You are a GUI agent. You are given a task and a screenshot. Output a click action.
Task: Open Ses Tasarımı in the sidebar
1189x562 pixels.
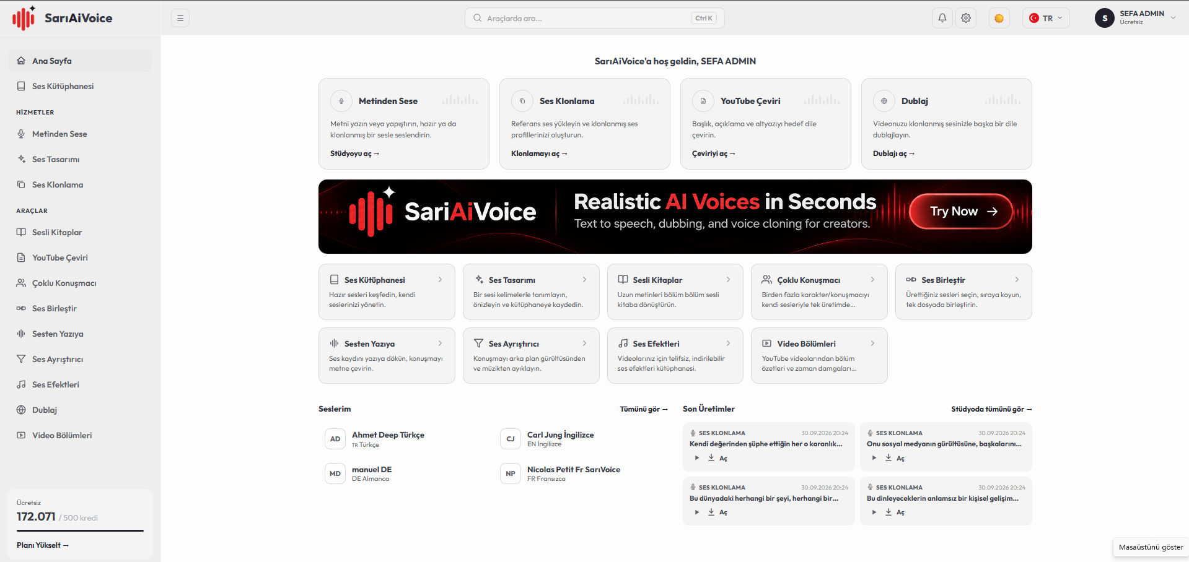[x=80, y=159]
